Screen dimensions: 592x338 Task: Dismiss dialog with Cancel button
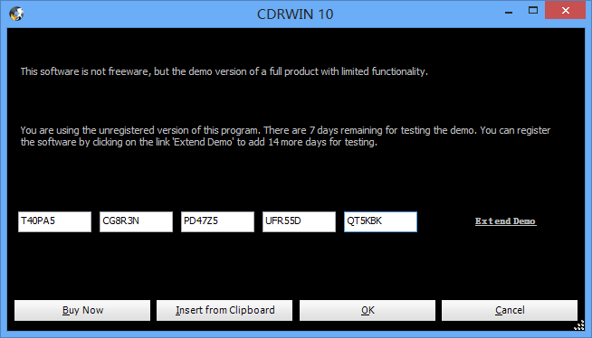[510, 311]
